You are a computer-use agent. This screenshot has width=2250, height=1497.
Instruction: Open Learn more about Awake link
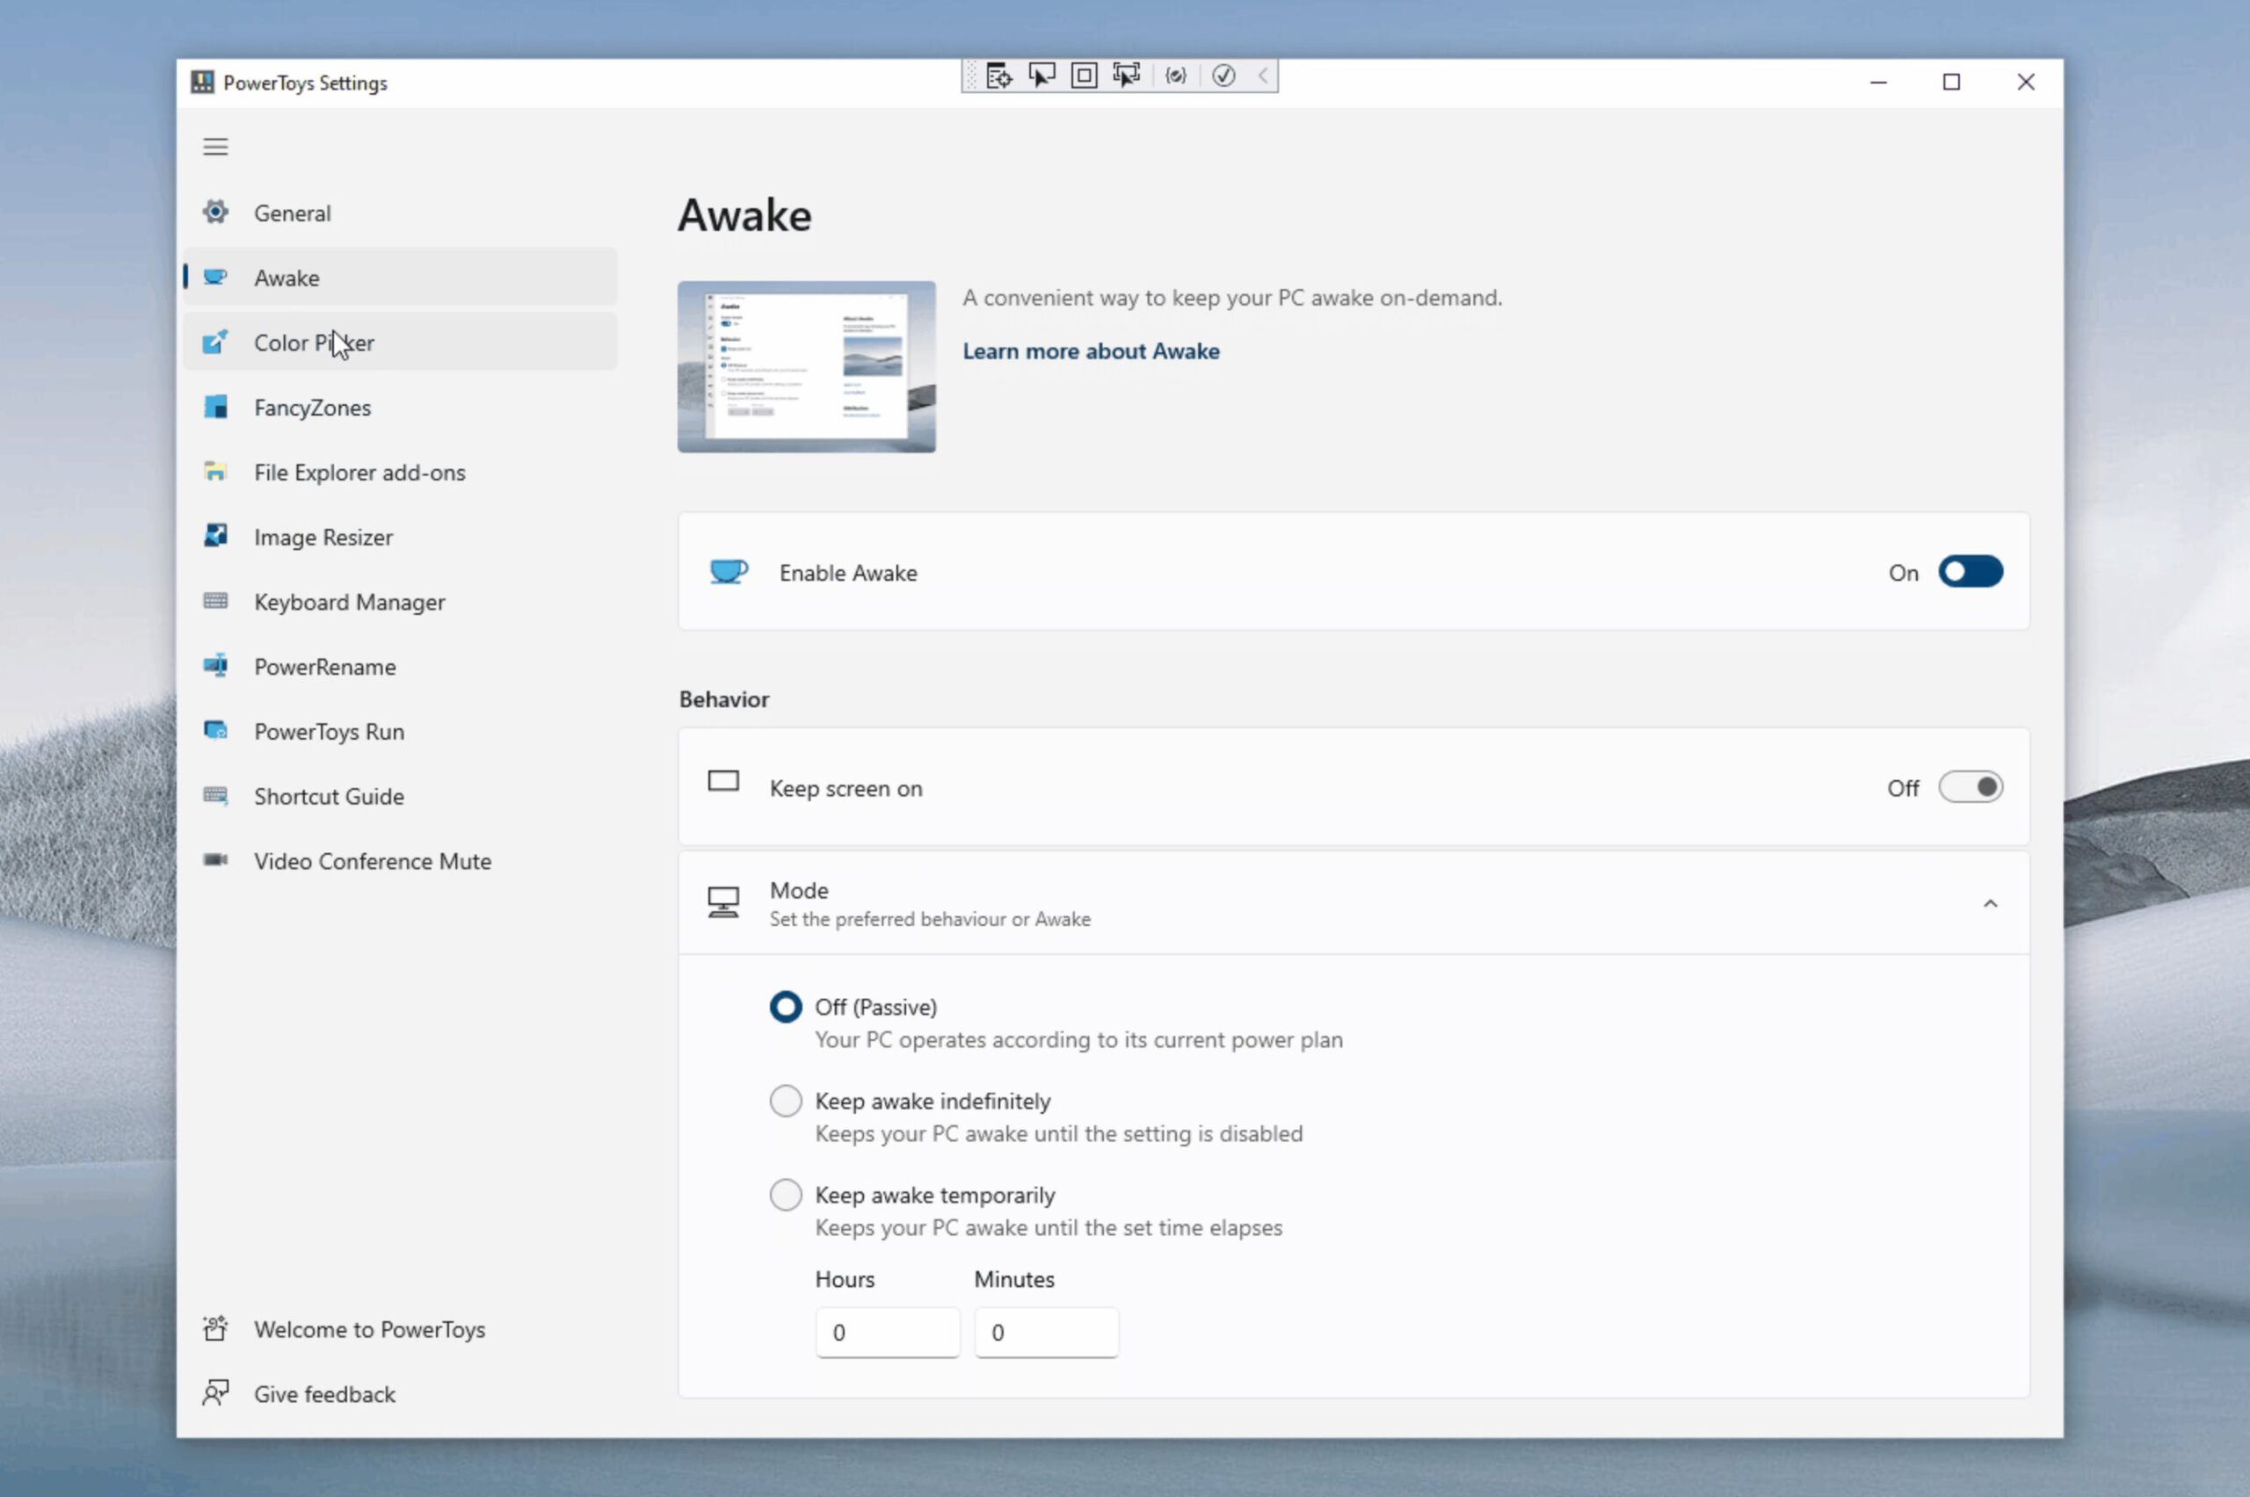click(1090, 351)
